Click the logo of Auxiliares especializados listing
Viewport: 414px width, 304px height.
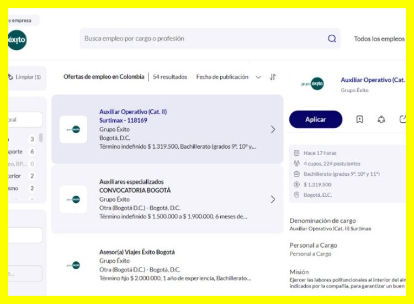pyautogui.click(x=73, y=200)
